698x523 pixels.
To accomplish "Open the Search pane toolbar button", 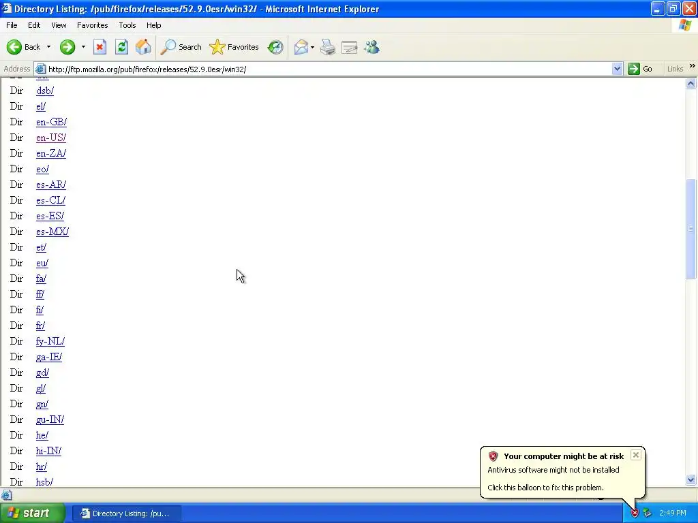I will pos(181,47).
